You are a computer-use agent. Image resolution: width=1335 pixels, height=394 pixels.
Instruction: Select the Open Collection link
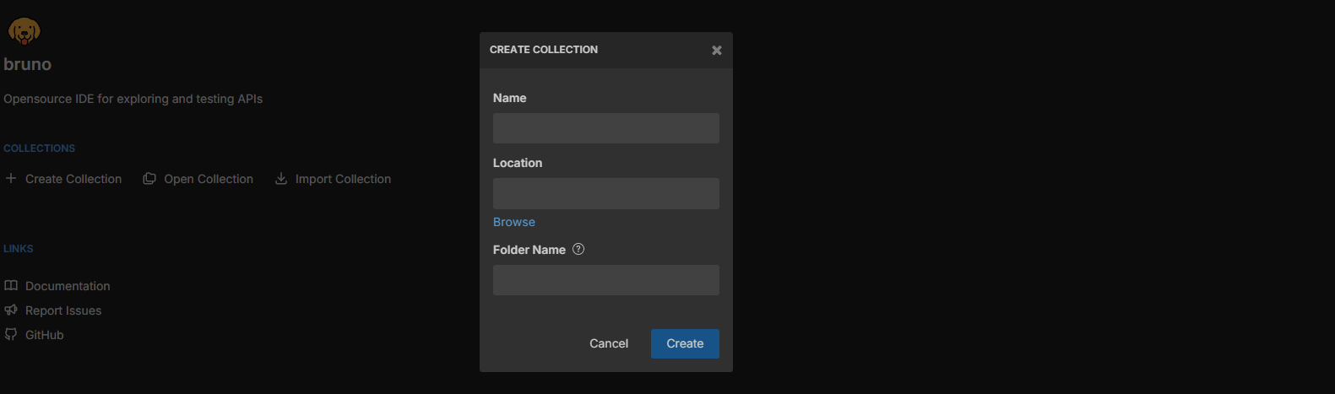(x=209, y=179)
